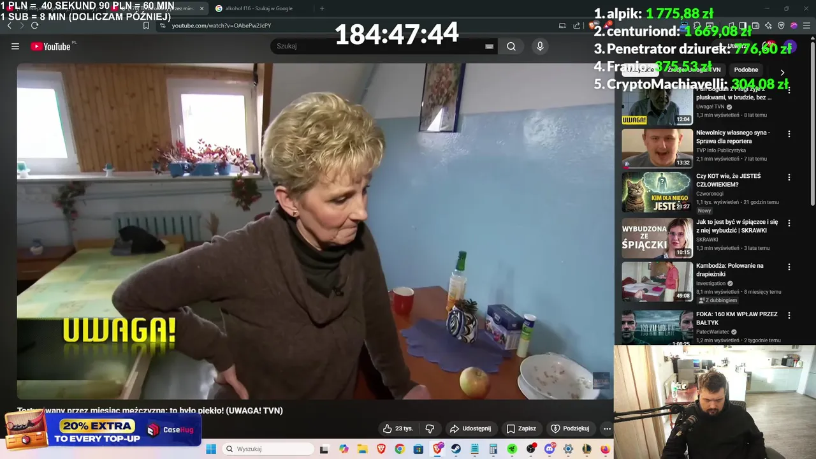Open a new browser tab

[322, 9]
